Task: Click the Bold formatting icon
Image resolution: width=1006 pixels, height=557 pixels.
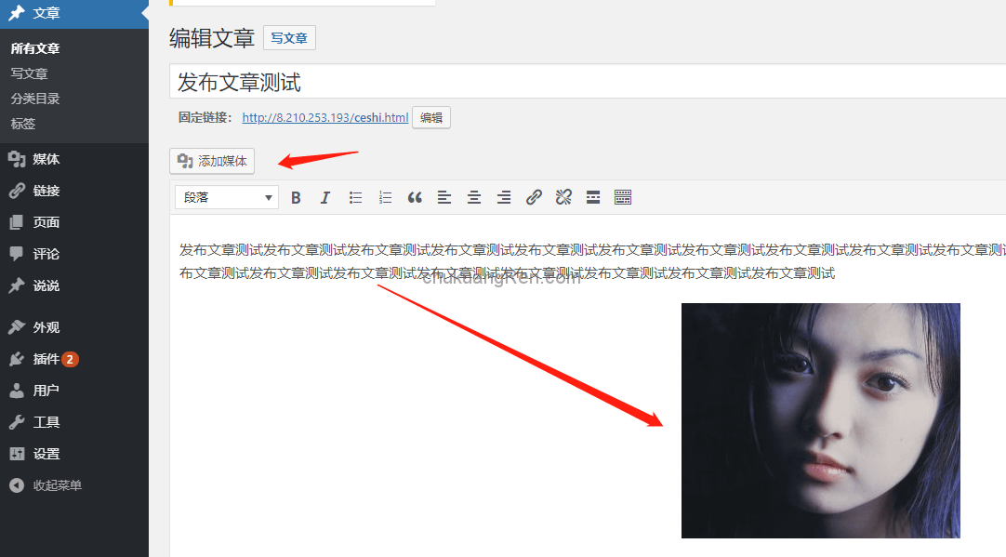Action: tap(296, 197)
